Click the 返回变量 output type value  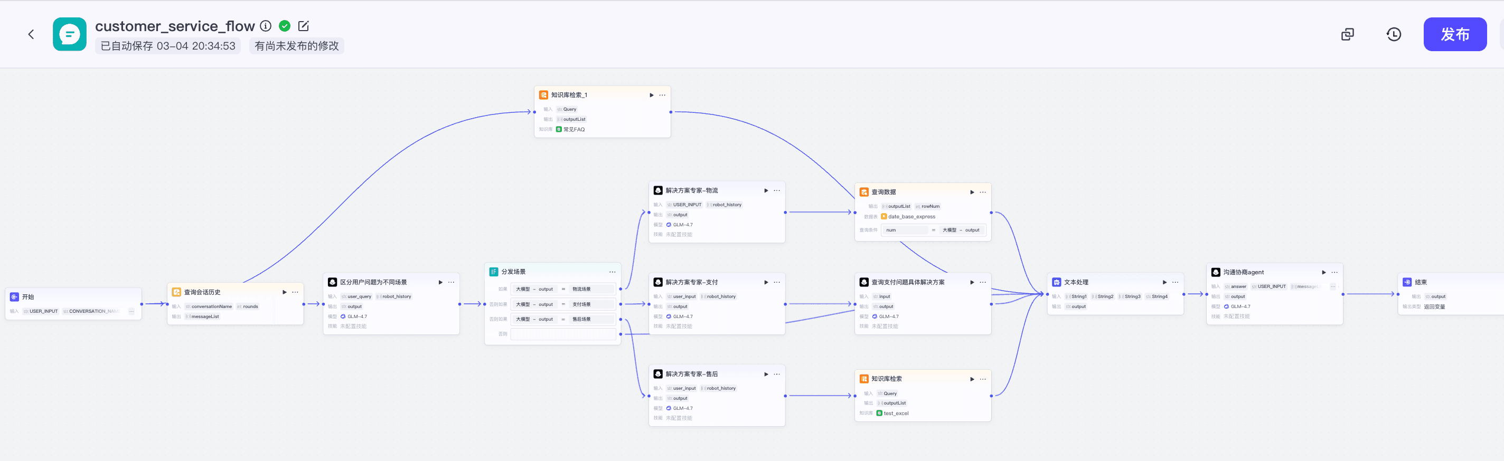tap(1434, 306)
